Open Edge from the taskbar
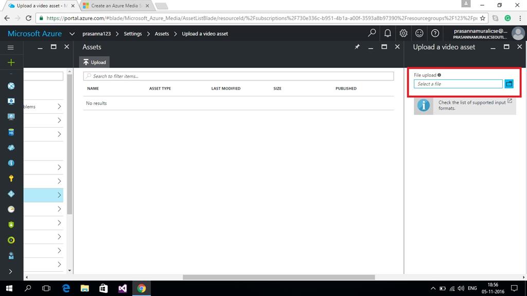This screenshot has height=296, width=527. [66, 288]
